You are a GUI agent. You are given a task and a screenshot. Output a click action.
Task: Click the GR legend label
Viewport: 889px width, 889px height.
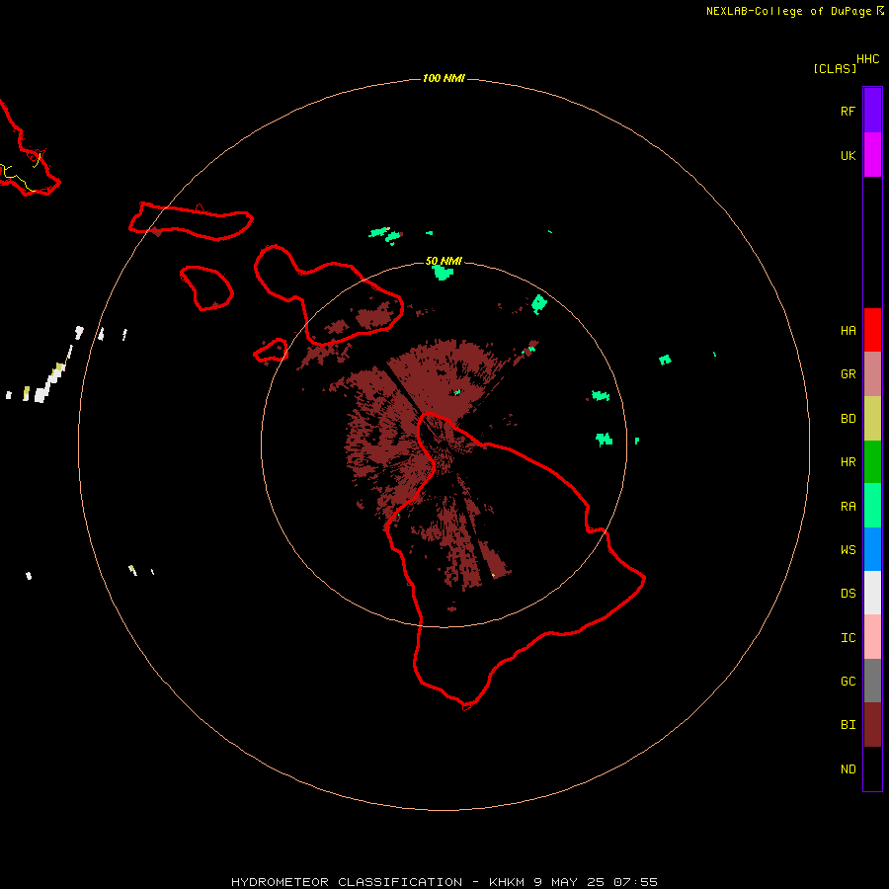(848, 374)
